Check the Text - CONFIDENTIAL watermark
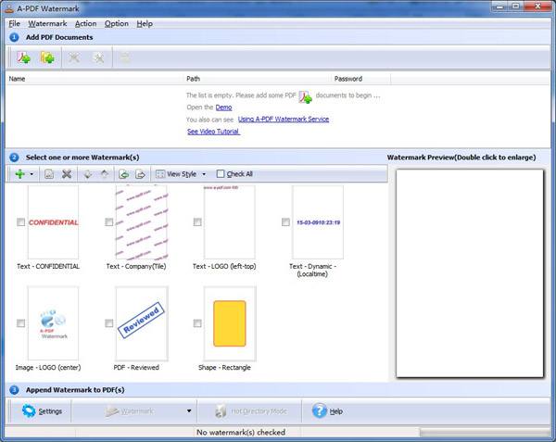The width and height of the screenshot is (556, 442). point(21,221)
